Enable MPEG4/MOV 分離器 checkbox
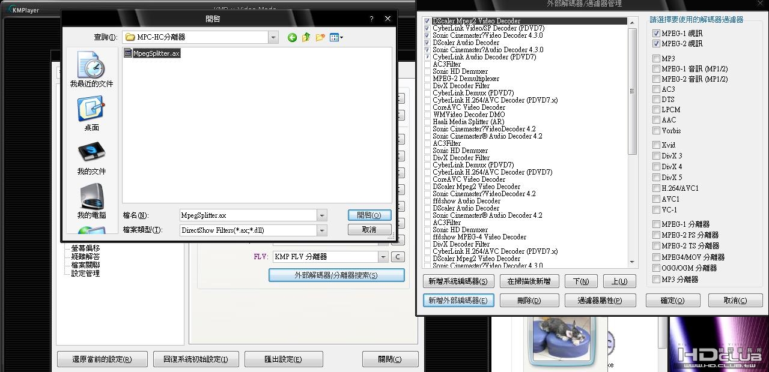This screenshot has width=769, height=372. pyautogui.click(x=657, y=257)
